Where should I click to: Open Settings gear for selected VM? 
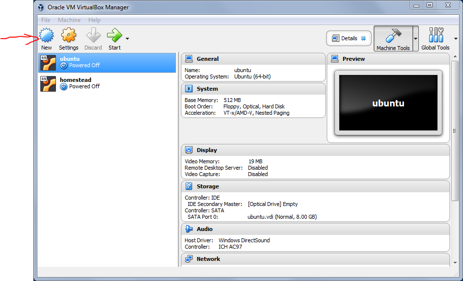69,35
